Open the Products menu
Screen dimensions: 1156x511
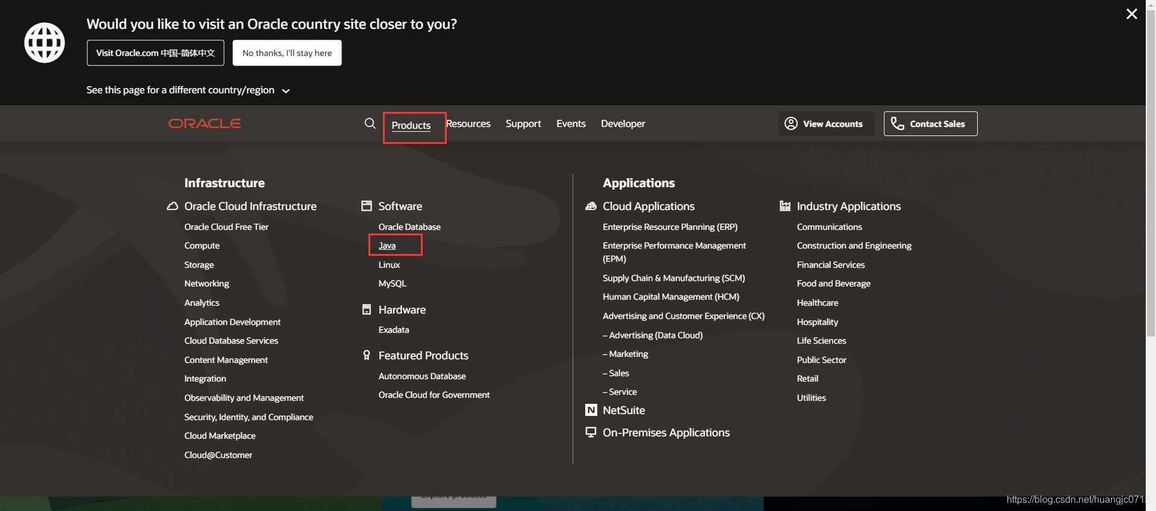[x=411, y=125]
